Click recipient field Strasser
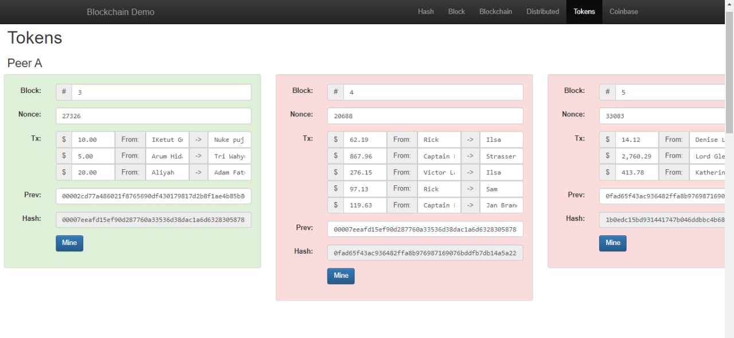Screen dimensions: 734x338 [x=501, y=156]
